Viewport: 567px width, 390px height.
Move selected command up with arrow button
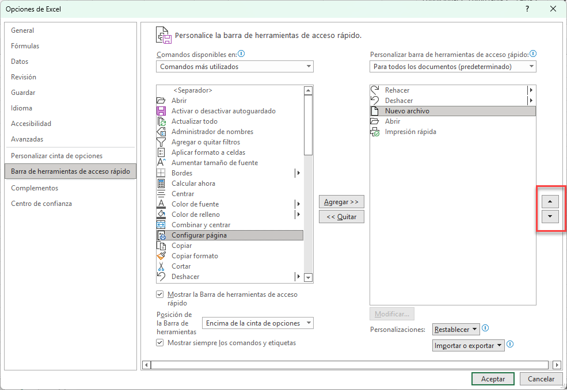(x=550, y=201)
